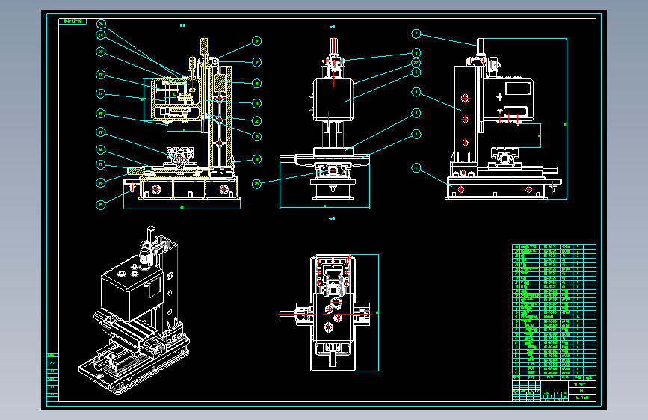
Task: Click the drawing number box at top left
Action: 72,21
